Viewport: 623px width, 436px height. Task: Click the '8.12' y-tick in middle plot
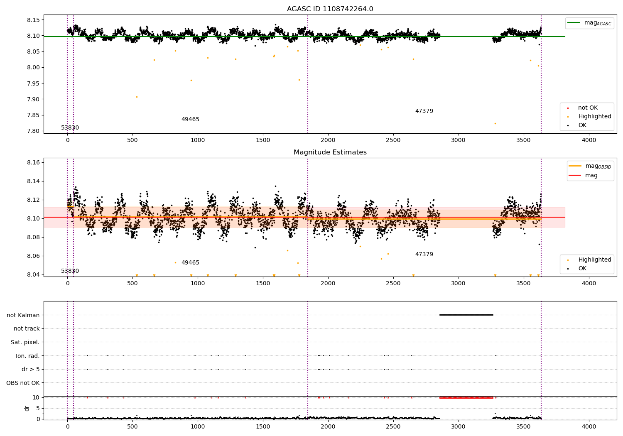(x=33, y=200)
